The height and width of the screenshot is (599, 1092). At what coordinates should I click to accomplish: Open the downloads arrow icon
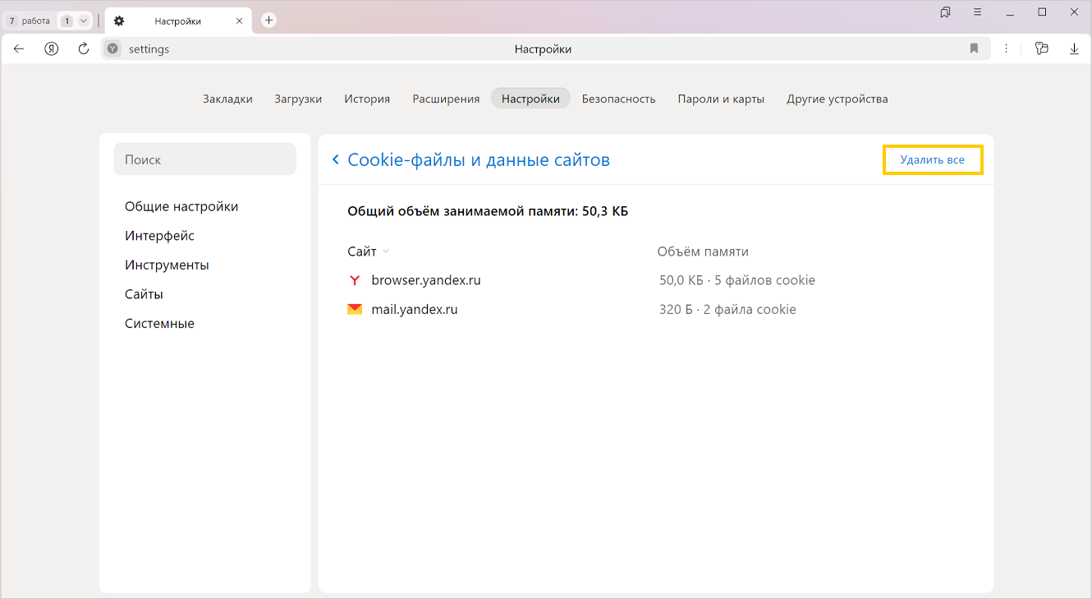coord(1074,49)
